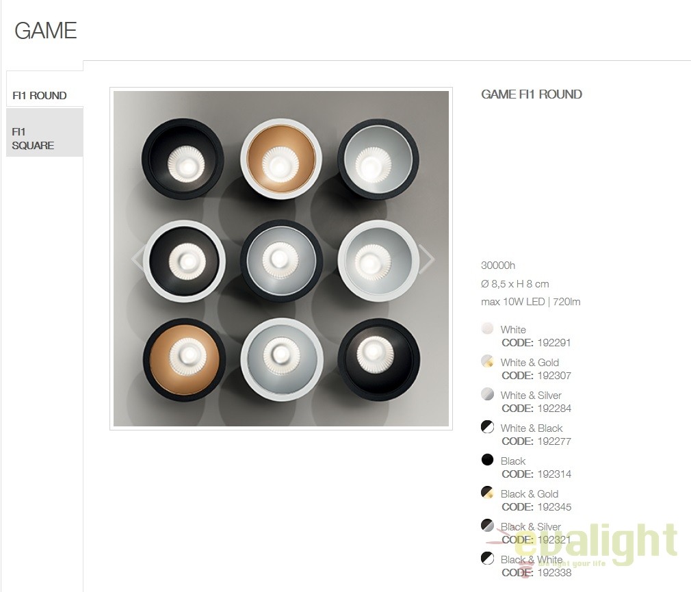Image resolution: width=691 pixels, height=592 pixels.
Task: Select the White & Silver finish icon
Action: [487, 394]
